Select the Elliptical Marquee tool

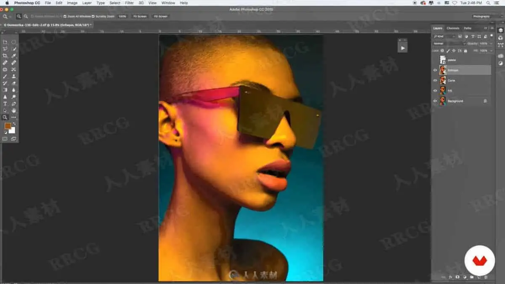tap(14, 42)
